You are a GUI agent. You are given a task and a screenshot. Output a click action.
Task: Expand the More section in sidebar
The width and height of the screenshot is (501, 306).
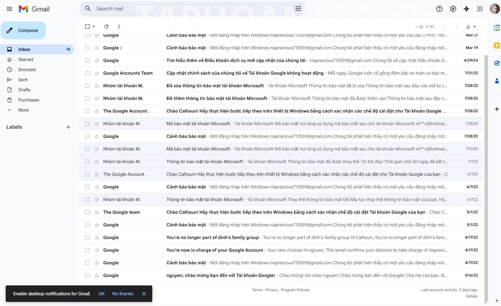pos(23,110)
